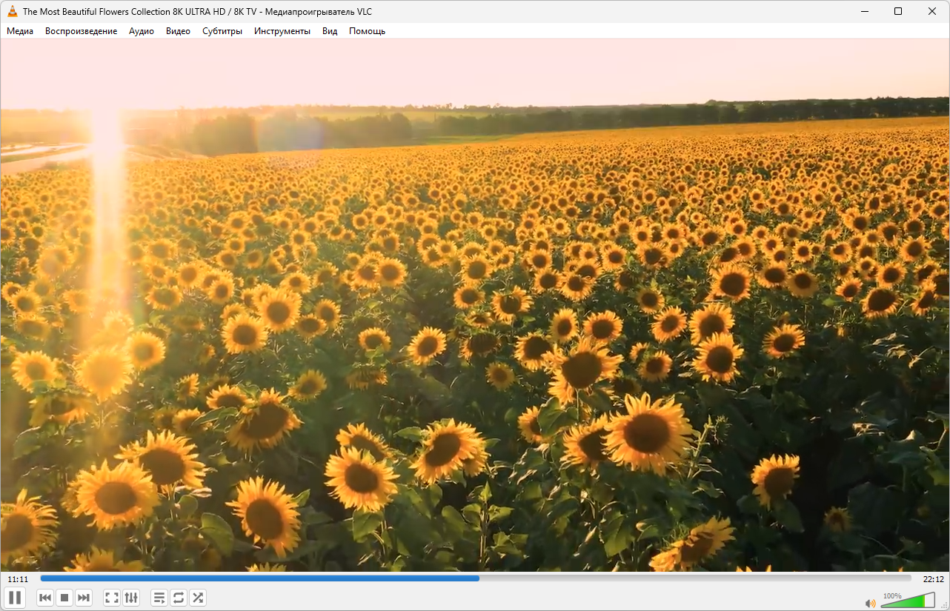This screenshot has height=611, width=950.
Task: Toggle fullscreen video mode
Action: 112,598
